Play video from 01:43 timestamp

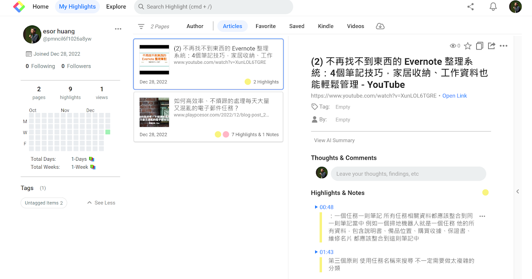(324, 252)
